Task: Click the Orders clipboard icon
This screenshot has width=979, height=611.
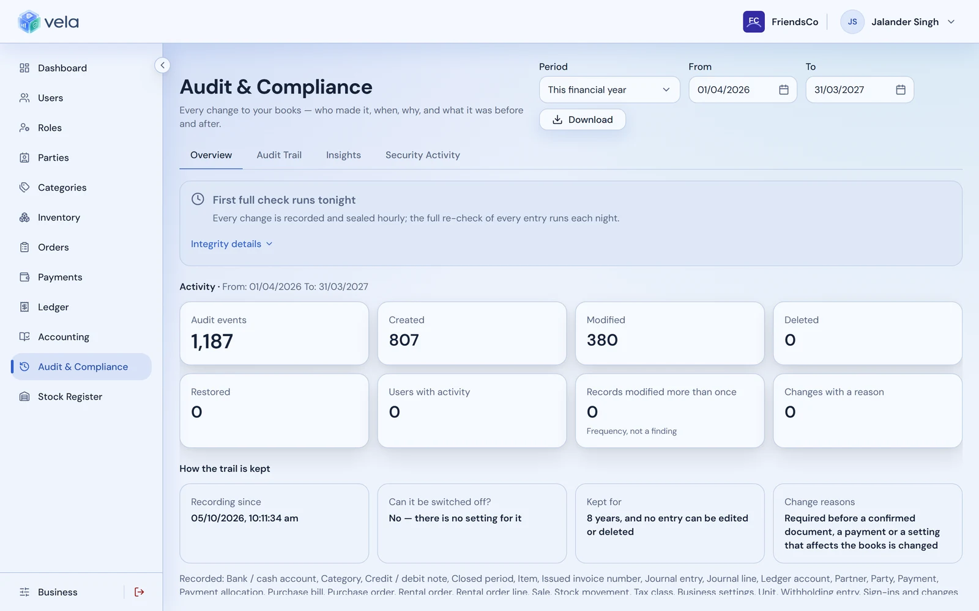Action: 24,247
